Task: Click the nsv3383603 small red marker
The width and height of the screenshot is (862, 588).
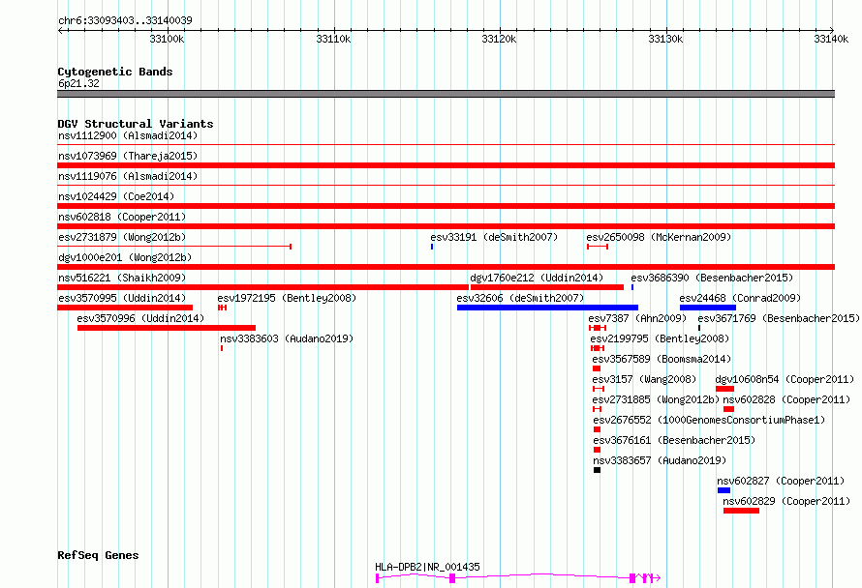Action: [222, 348]
